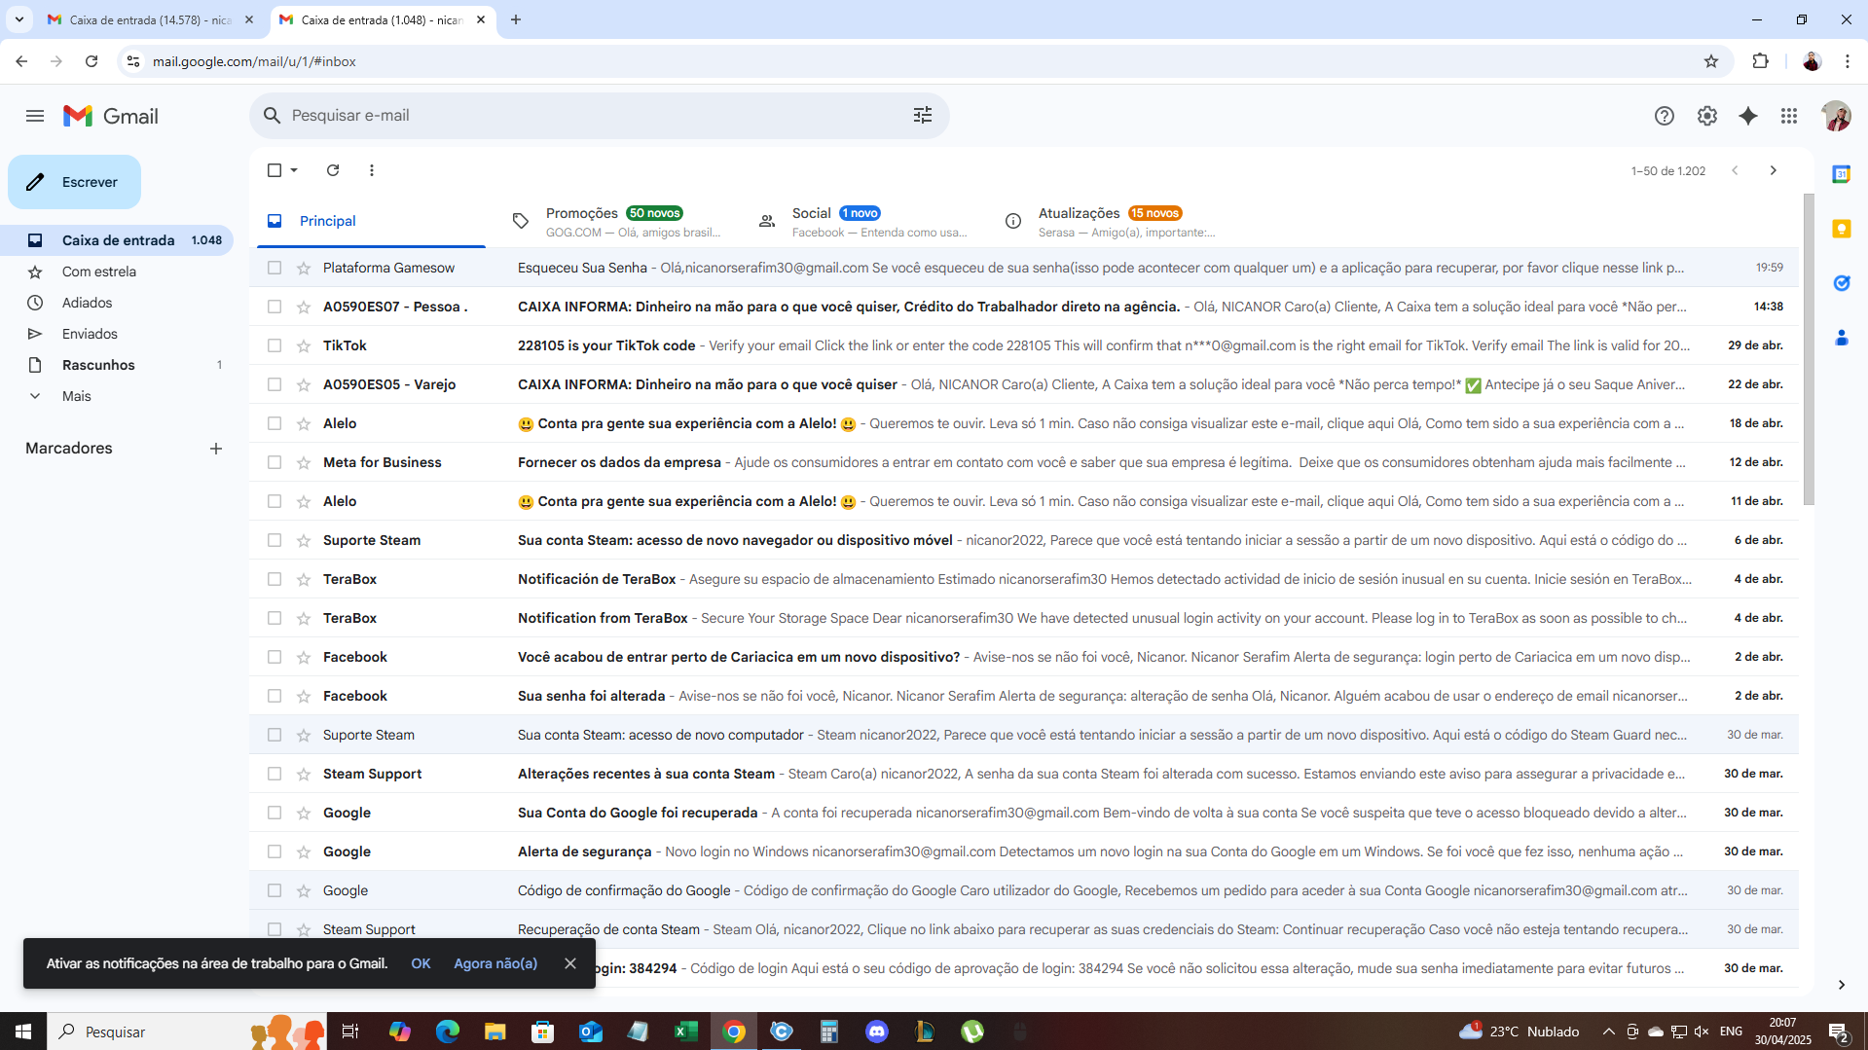This screenshot has height=1050, width=1868.
Task: Open Google Keep side panel
Action: coord(1841,229)
